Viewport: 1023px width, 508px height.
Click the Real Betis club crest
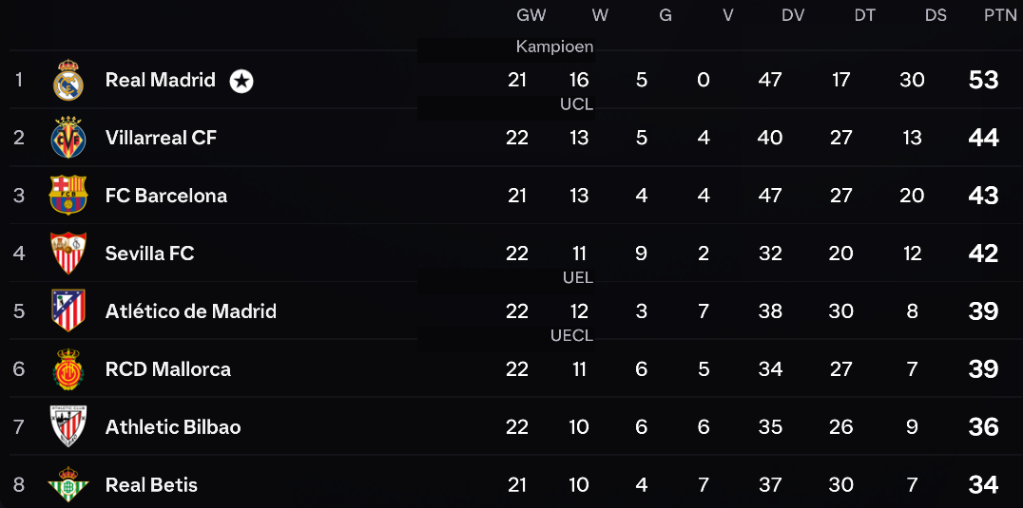coord(68,484)
